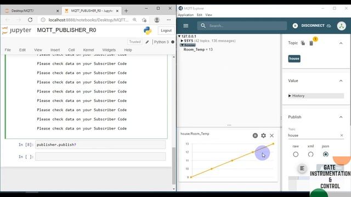Open the Jupyter Kernel menu
351x197 pixels.
(88, 50)
